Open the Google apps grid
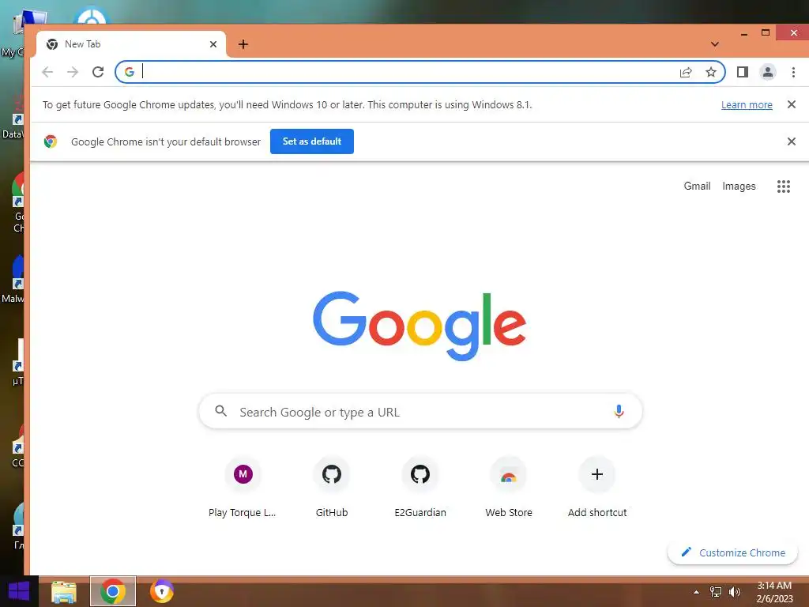This screenshot has width=809, height=607. (783, 187)
